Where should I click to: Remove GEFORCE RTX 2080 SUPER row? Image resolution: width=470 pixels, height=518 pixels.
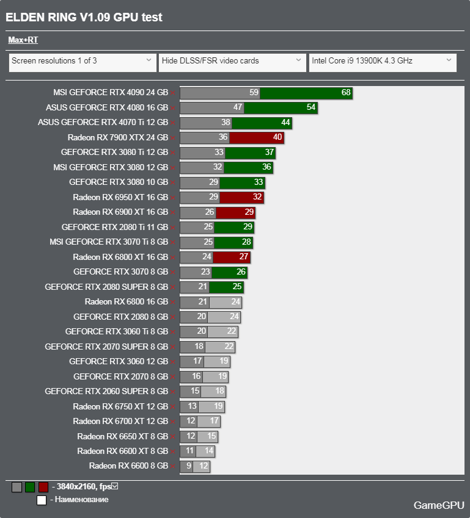tap(173, 287)
